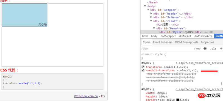
Task: Expand the div id="header" node
Action: [x=151, y=13]
